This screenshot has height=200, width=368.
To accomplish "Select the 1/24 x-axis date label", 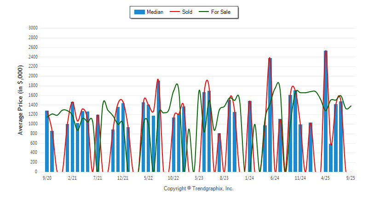I will point(249,177).
